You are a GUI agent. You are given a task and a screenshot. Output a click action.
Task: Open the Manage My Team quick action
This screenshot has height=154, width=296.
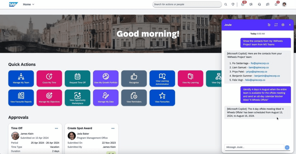(21, 78)
